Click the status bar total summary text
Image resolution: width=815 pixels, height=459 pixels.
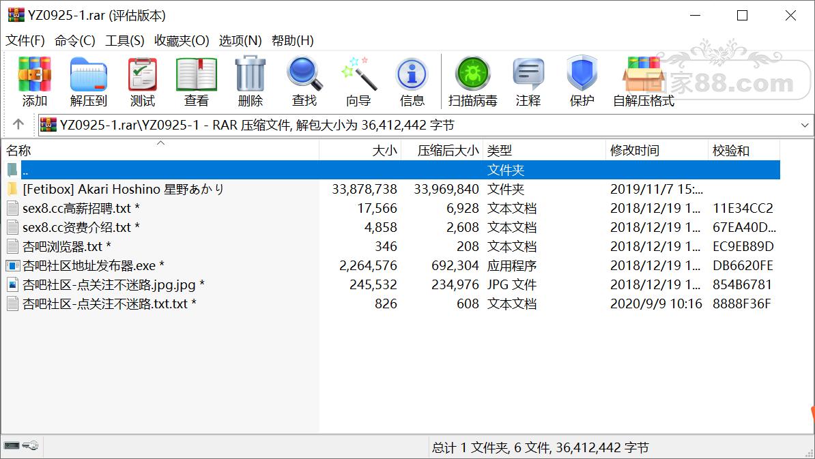click(x=540, y=447)
